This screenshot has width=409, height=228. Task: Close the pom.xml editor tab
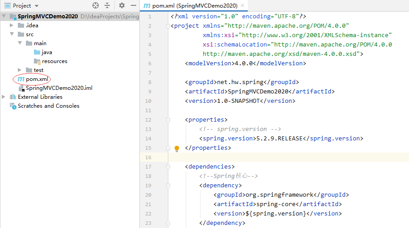(x=242, y=5)
